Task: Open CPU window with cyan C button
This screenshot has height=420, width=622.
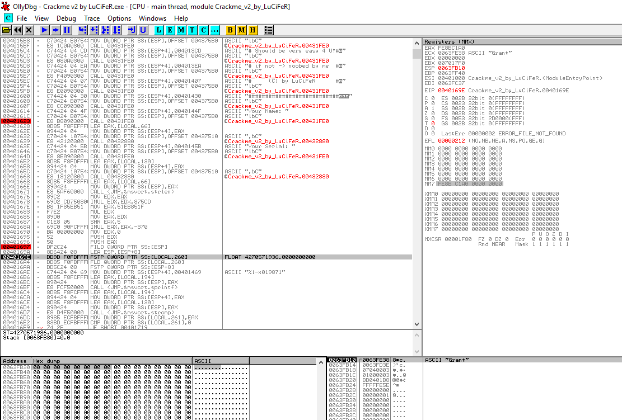Action: [203, 30]
